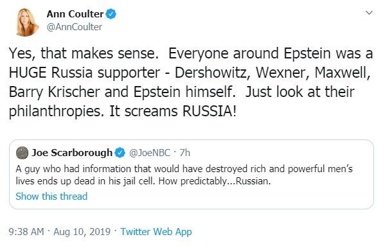Click the Joe Scarborough name in quote

point(72,153)
